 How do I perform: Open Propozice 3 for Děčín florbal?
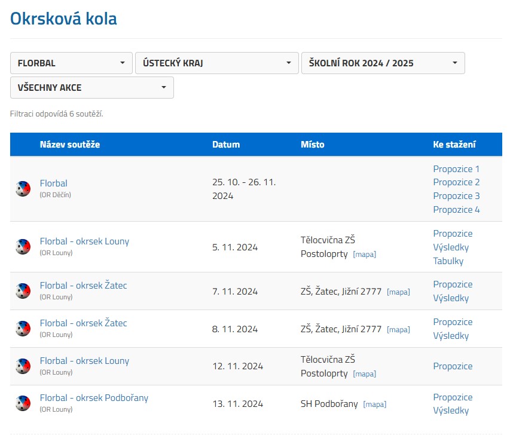(x=456, y=196)
